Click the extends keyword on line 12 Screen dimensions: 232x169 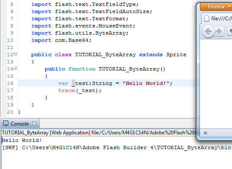(x=151, y=55)
